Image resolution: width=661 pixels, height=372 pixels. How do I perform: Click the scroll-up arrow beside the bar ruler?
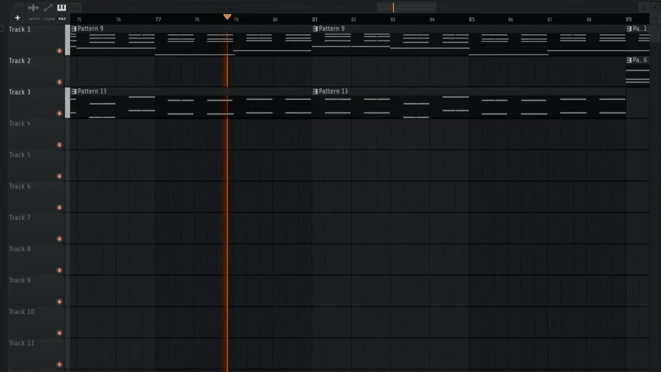click(x=656, y=19)
